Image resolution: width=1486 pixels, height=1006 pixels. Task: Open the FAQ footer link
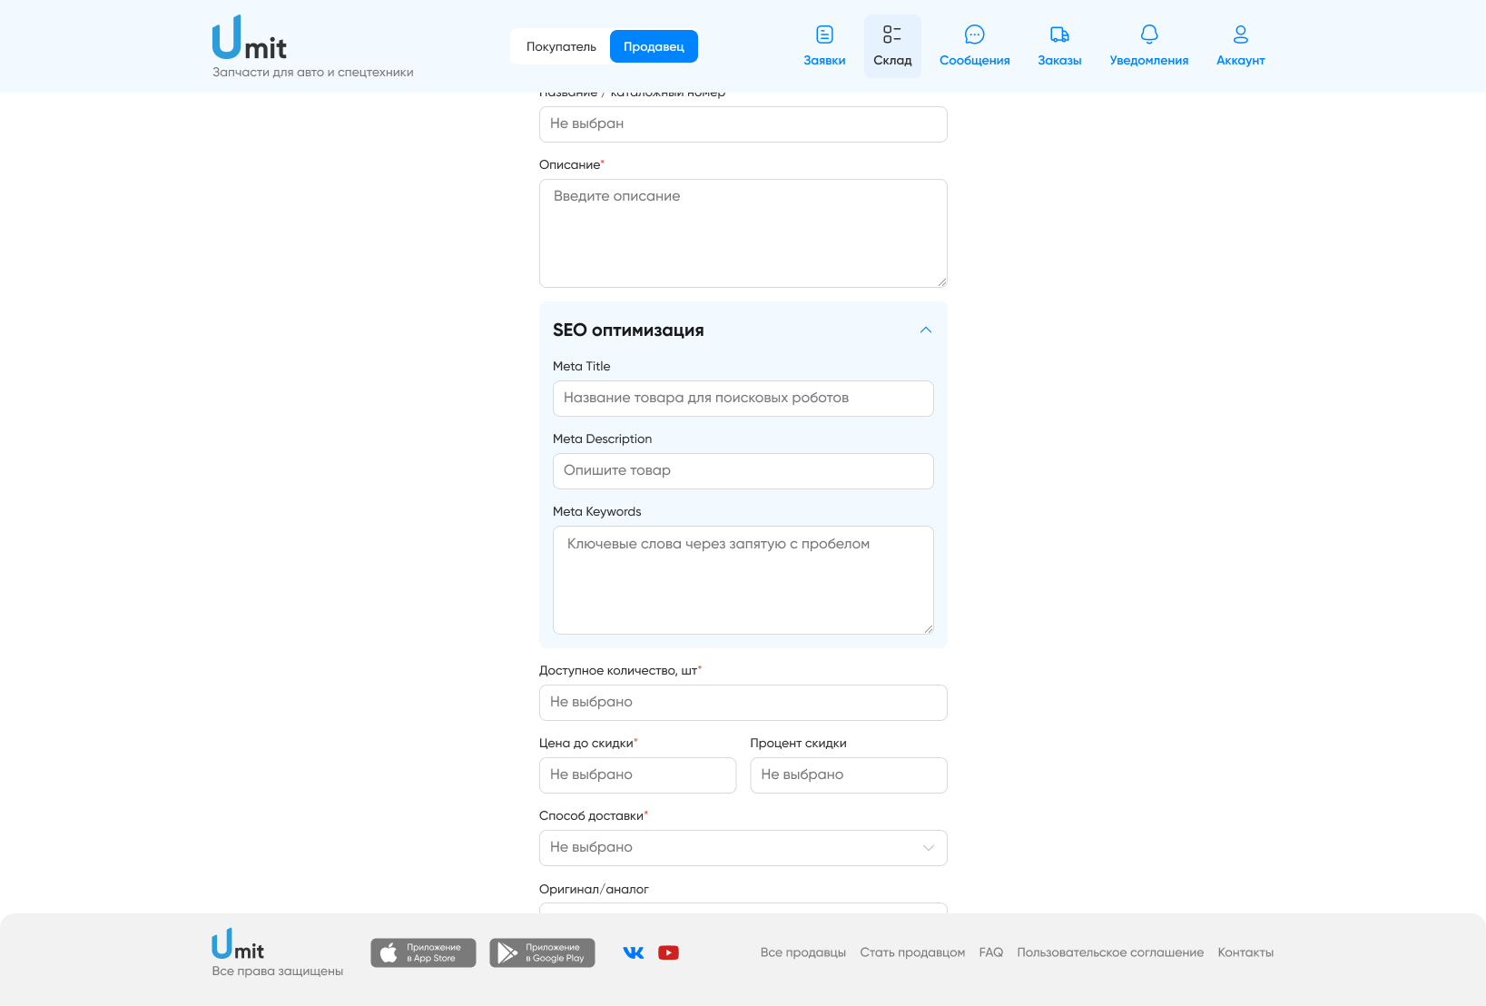(x=991, y=952)
